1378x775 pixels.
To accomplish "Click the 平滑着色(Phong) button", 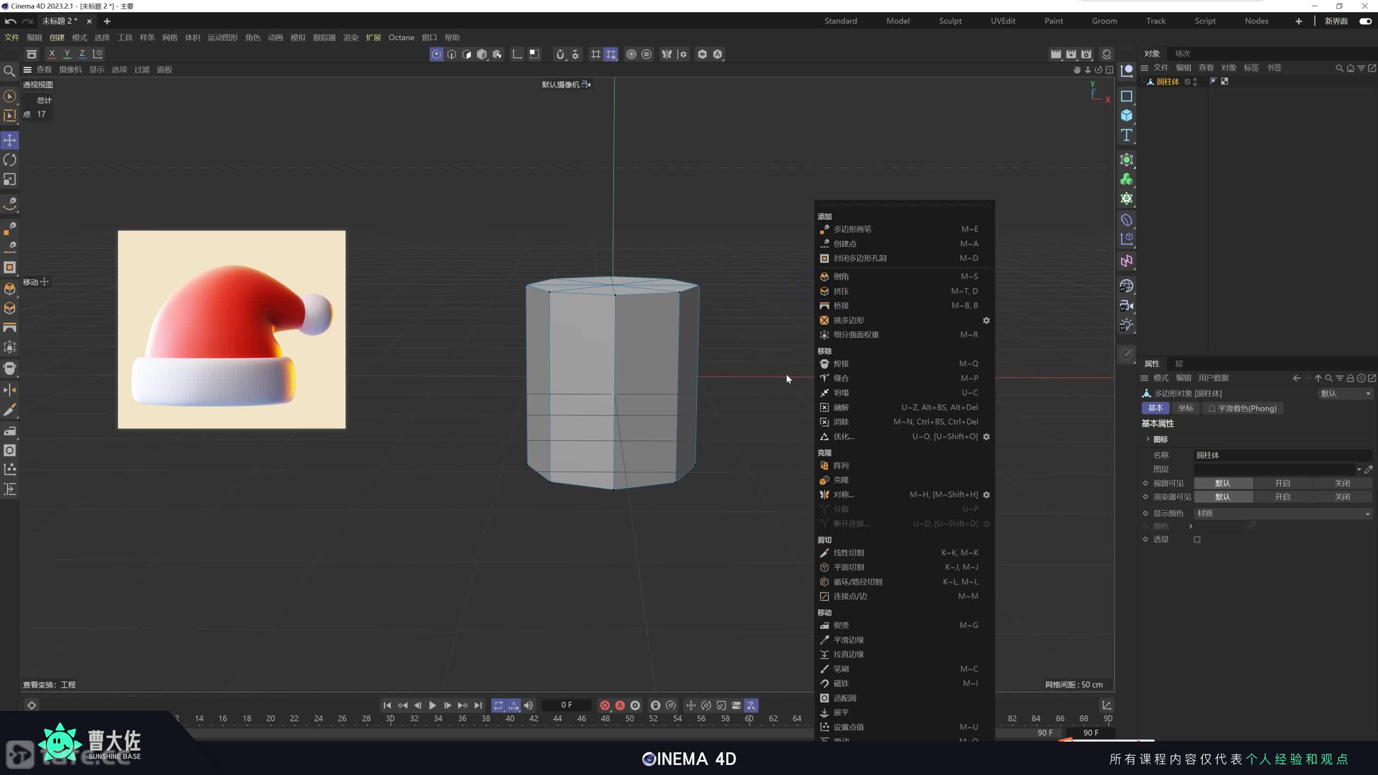I will tap(1242, 408).
